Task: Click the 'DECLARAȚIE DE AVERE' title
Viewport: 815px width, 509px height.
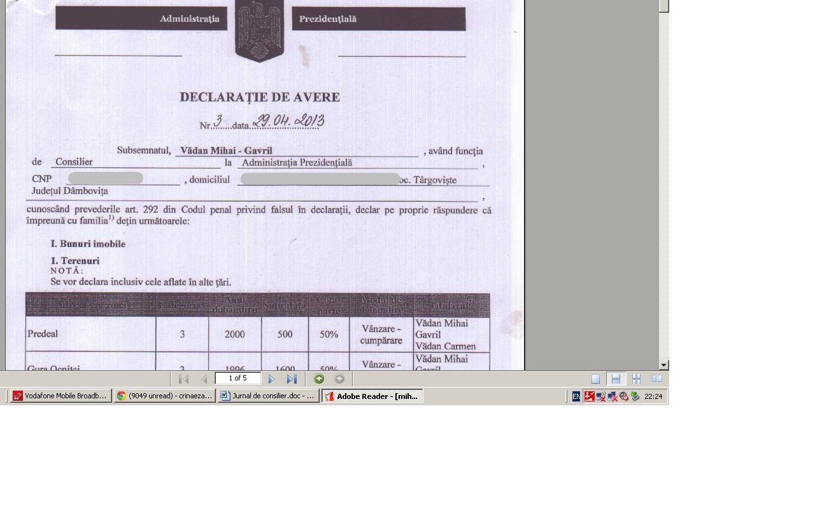Action: click(260, 97)
